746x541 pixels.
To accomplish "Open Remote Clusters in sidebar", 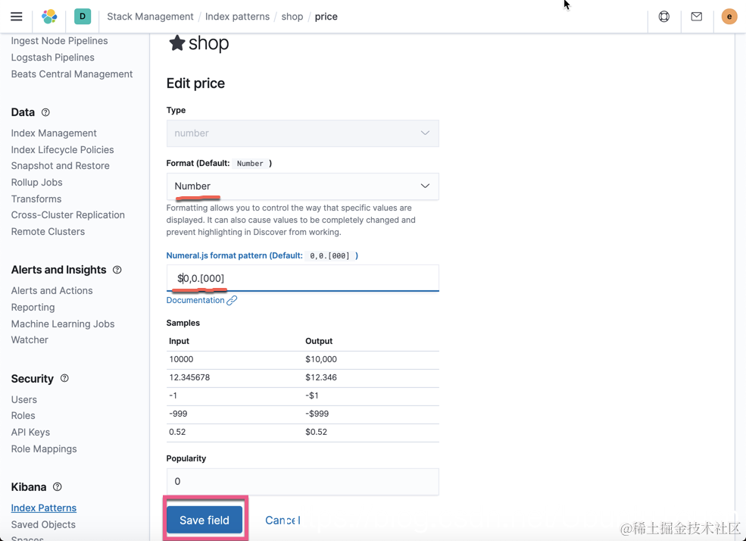I will 48,232.
